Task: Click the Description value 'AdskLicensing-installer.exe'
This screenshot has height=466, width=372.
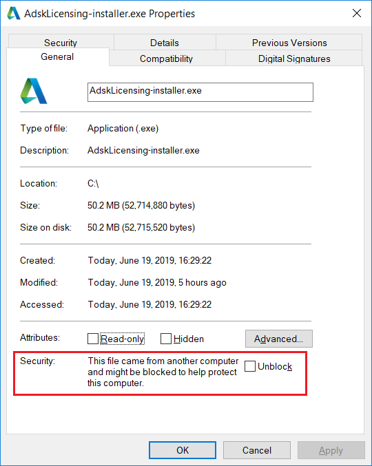Action: [x=143, y=150]
